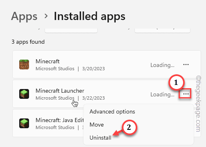Click the Minecraft Launcher app icon

(24, 94)
